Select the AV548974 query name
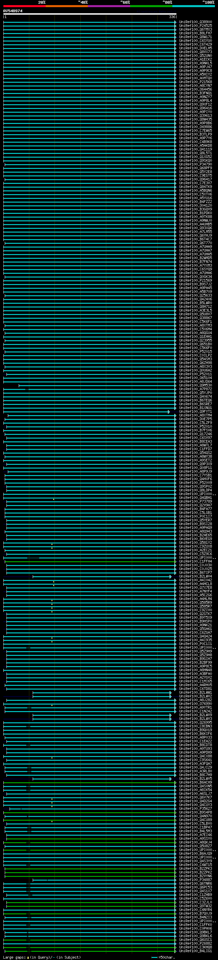The height and width of the screenshot is (960, 218). 13,11
